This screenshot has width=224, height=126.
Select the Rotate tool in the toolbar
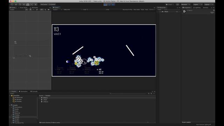[x=20, y=5]
